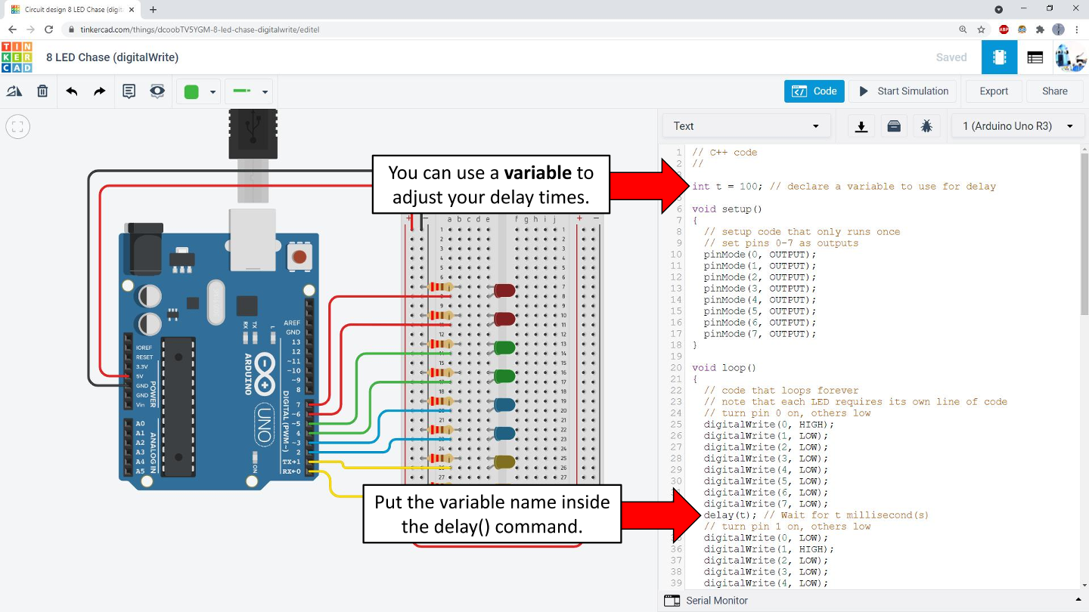The image size is (1089, 612).
Task: Pick the green wire color swatch
Action: (191, 91)
